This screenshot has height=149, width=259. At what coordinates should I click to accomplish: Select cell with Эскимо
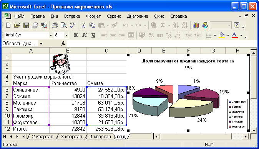pyautogui.click(x=31, y=96)
